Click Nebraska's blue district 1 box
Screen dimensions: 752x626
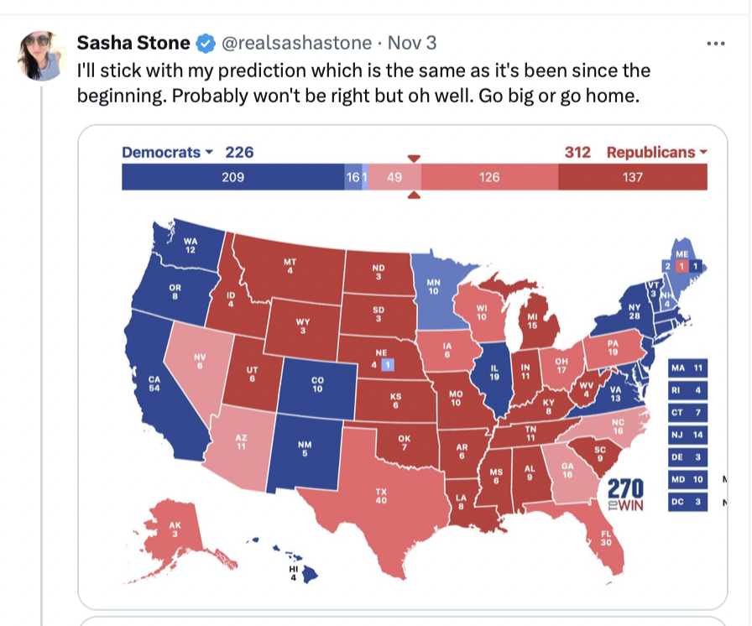tap(387, 365)
